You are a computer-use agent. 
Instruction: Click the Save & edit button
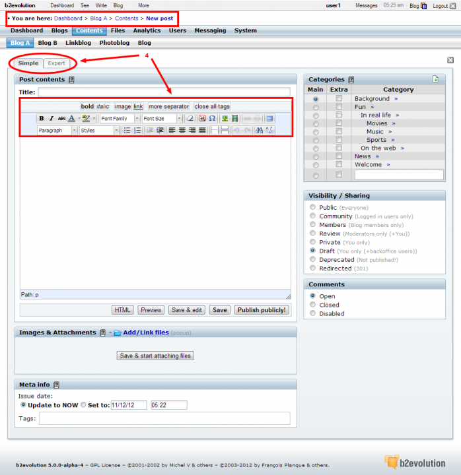tap(186, 310)
